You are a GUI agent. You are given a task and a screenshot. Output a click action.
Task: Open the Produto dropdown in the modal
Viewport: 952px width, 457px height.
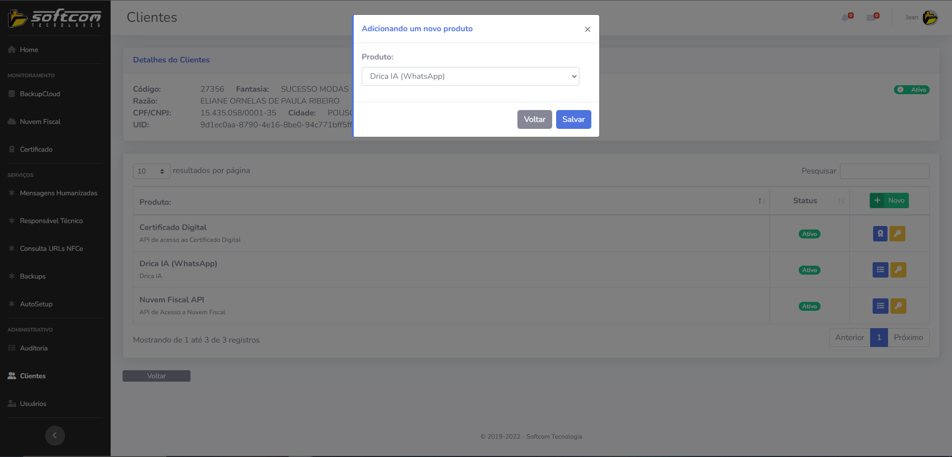(x=470, y=76)
